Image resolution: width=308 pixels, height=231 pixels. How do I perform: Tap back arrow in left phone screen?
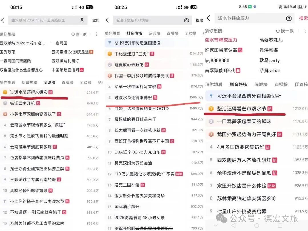click(x=3, y=20)
